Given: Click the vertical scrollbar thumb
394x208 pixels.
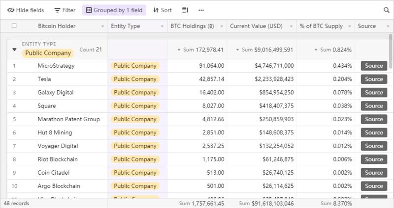Looking at the screenshot, I should pos(391,51).
